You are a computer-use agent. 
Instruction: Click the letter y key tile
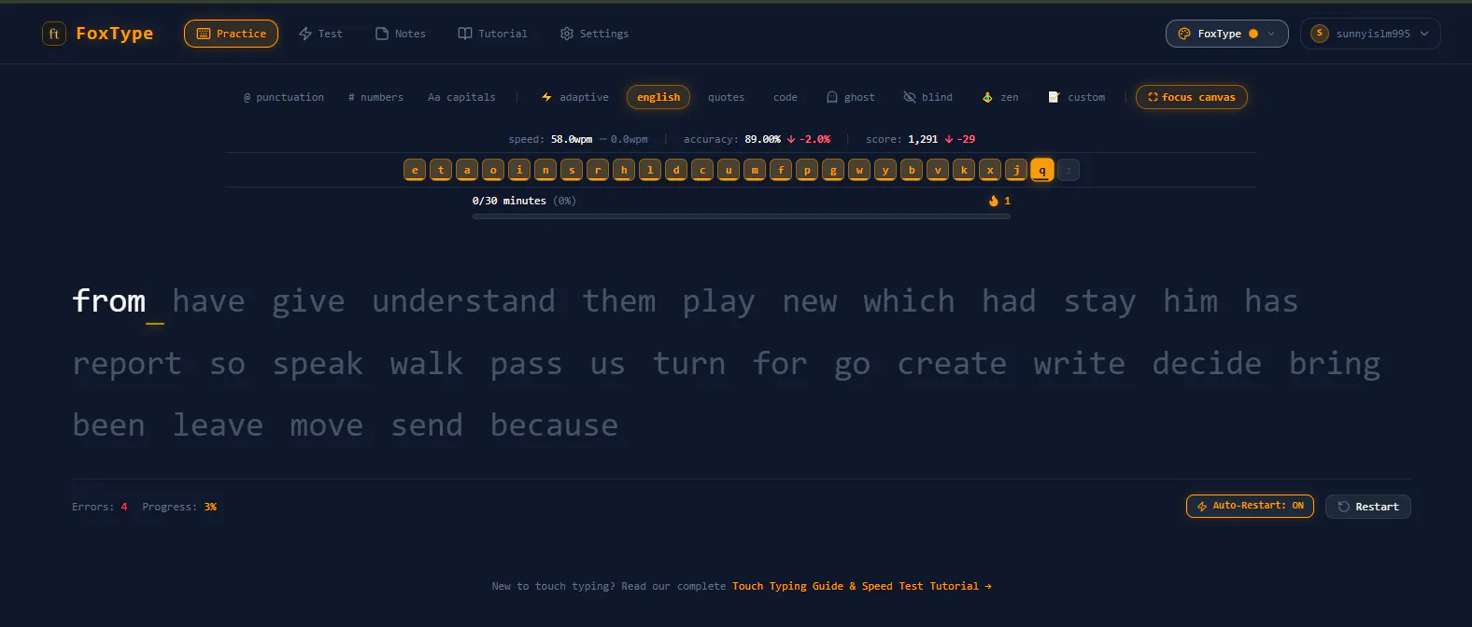click(x=885, y=170)
